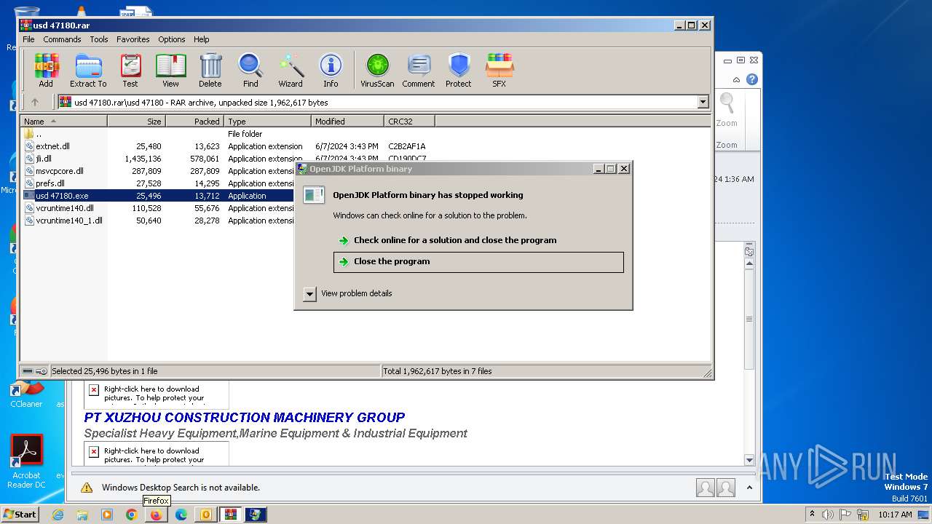Launch Microsoft Edge from taskbar
This screenshot has height=524, width=932.
point(181,515)
